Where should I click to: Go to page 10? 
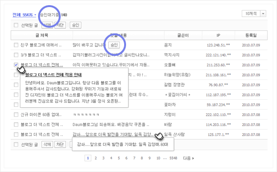(x=158, y=158)
